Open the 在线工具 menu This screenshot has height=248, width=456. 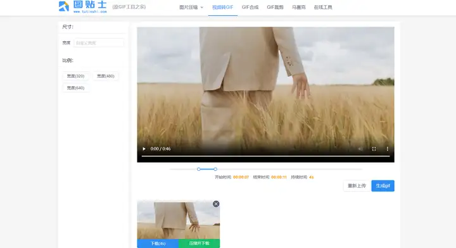click(323, 7)
